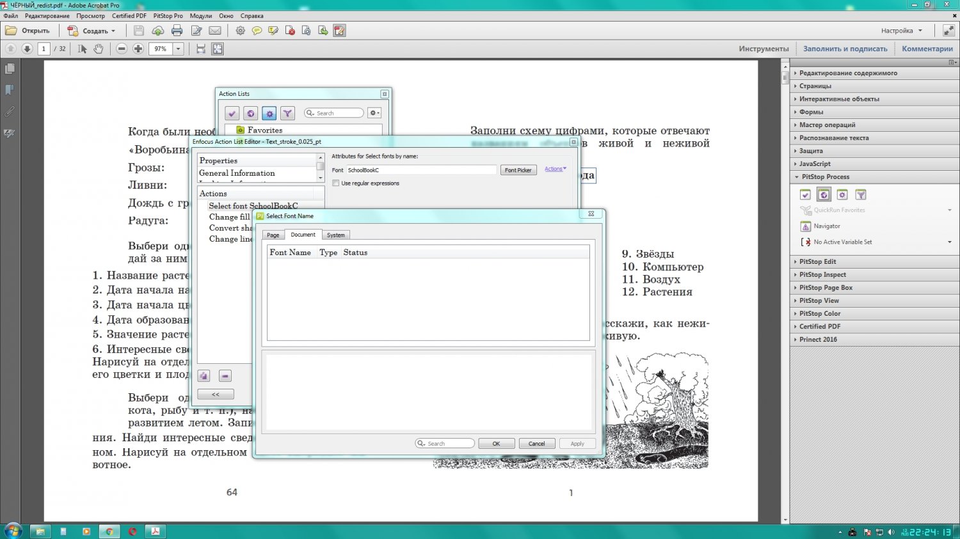The width and height of the screenshot is (960, 539).
Task: Remove action minus icon in Action List Editor
Action: 225,376
